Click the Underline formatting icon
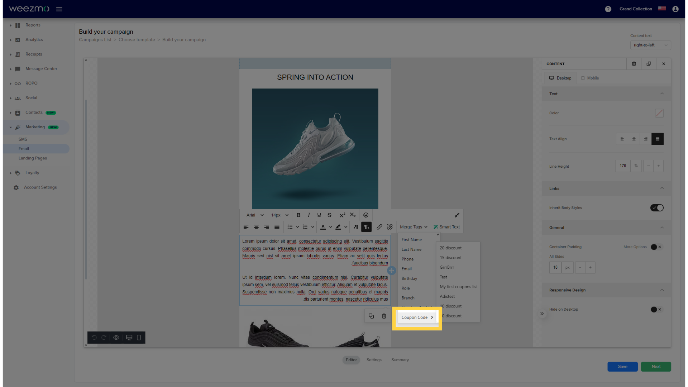Viewport: 688px width, 387px height. coord(319,215)
